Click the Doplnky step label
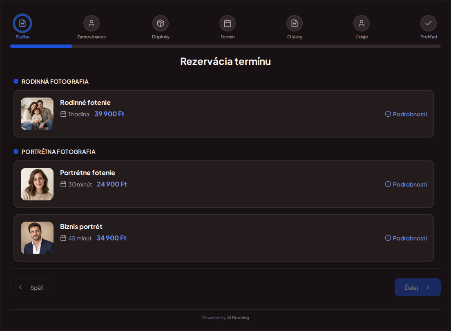The width and height of the screenshot is (451, 331). click(x=161, y=37)
